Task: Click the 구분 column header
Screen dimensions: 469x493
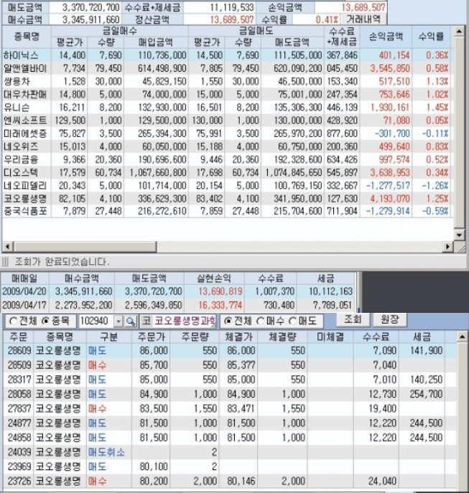Action: click(108, 337)
